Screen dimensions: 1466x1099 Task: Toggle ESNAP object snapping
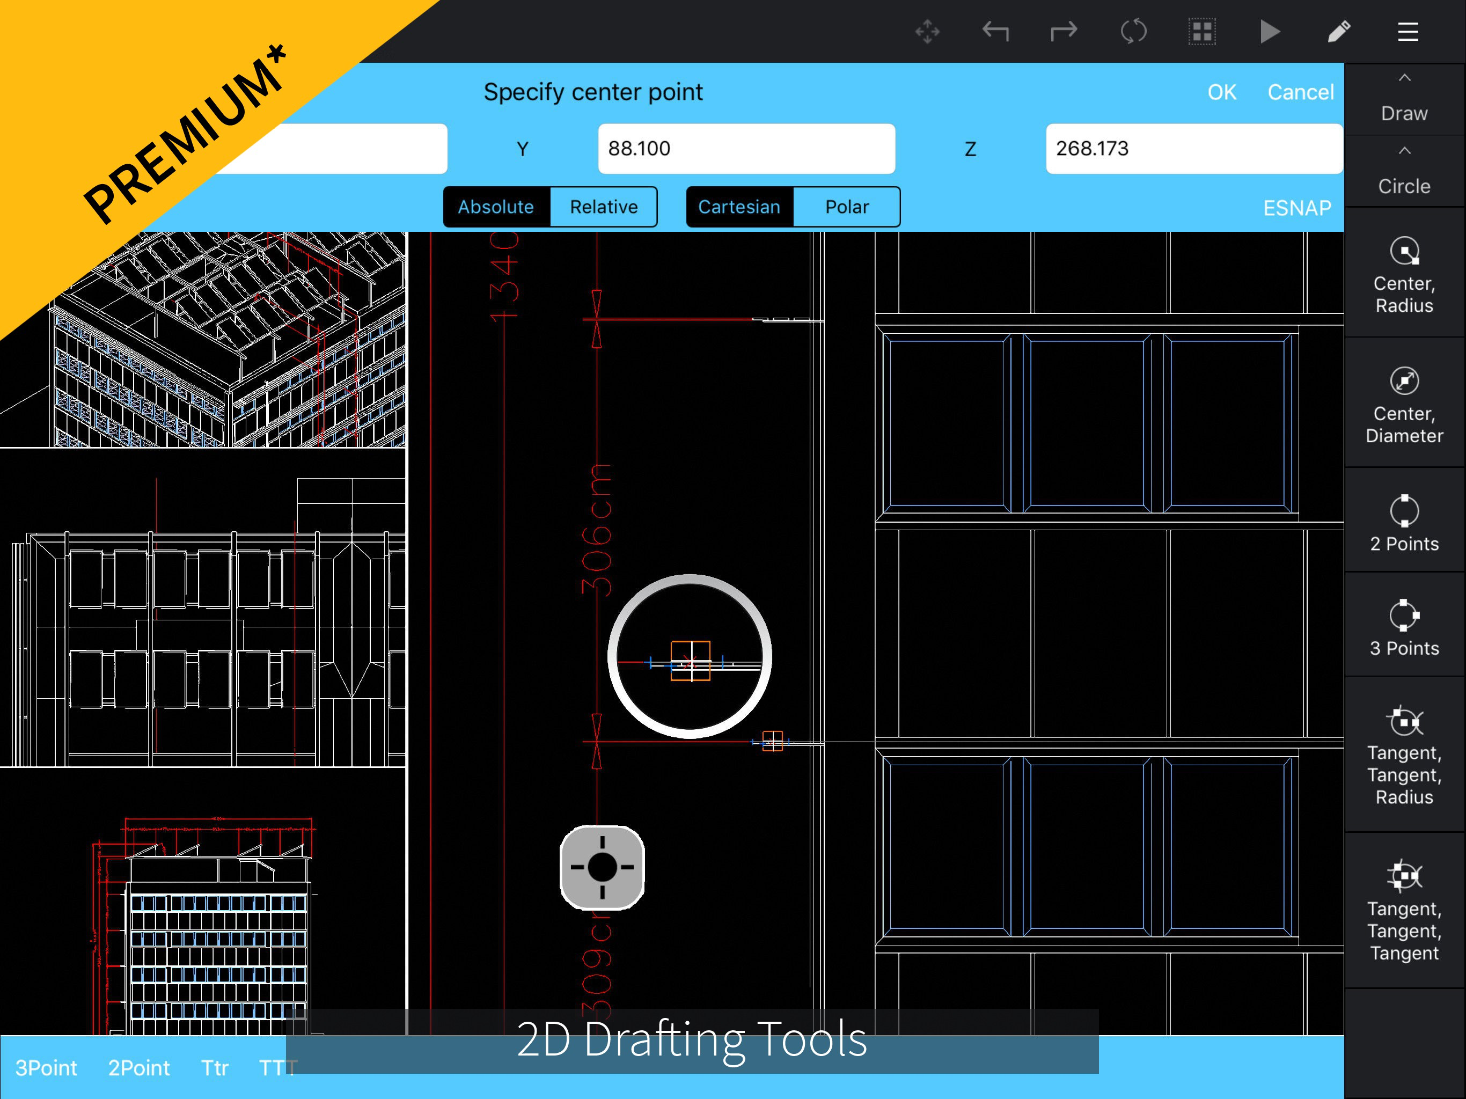(1296, 208)
